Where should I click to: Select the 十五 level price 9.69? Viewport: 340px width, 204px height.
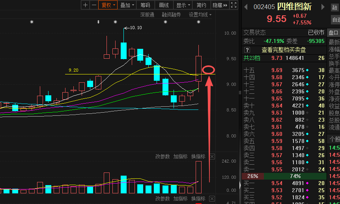(x=277, y=70)
